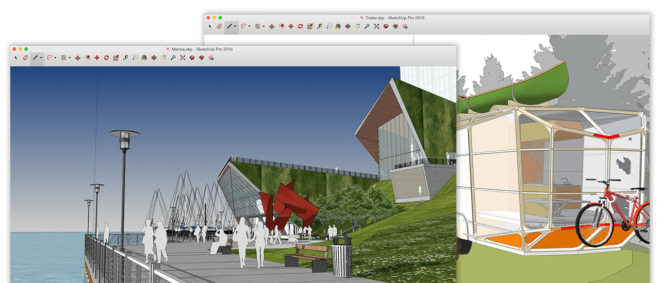Zoom the Trailer window with green button
660x283 pixels.
pos(220,17)
